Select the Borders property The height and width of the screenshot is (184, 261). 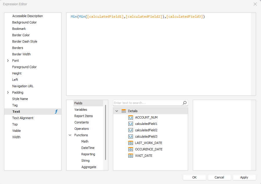pos(18,48)
